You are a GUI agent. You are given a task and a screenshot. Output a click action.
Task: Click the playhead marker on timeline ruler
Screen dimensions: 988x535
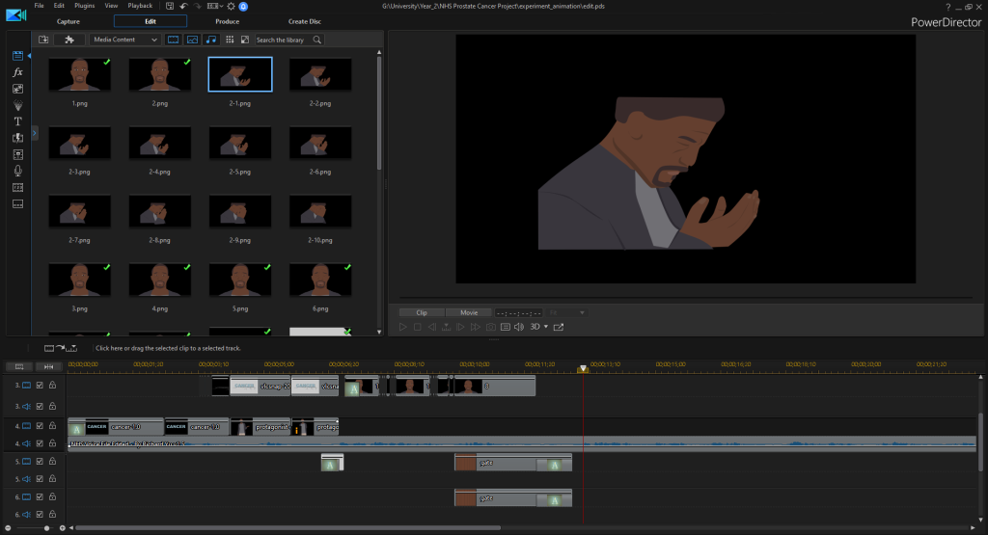(583, 368)
